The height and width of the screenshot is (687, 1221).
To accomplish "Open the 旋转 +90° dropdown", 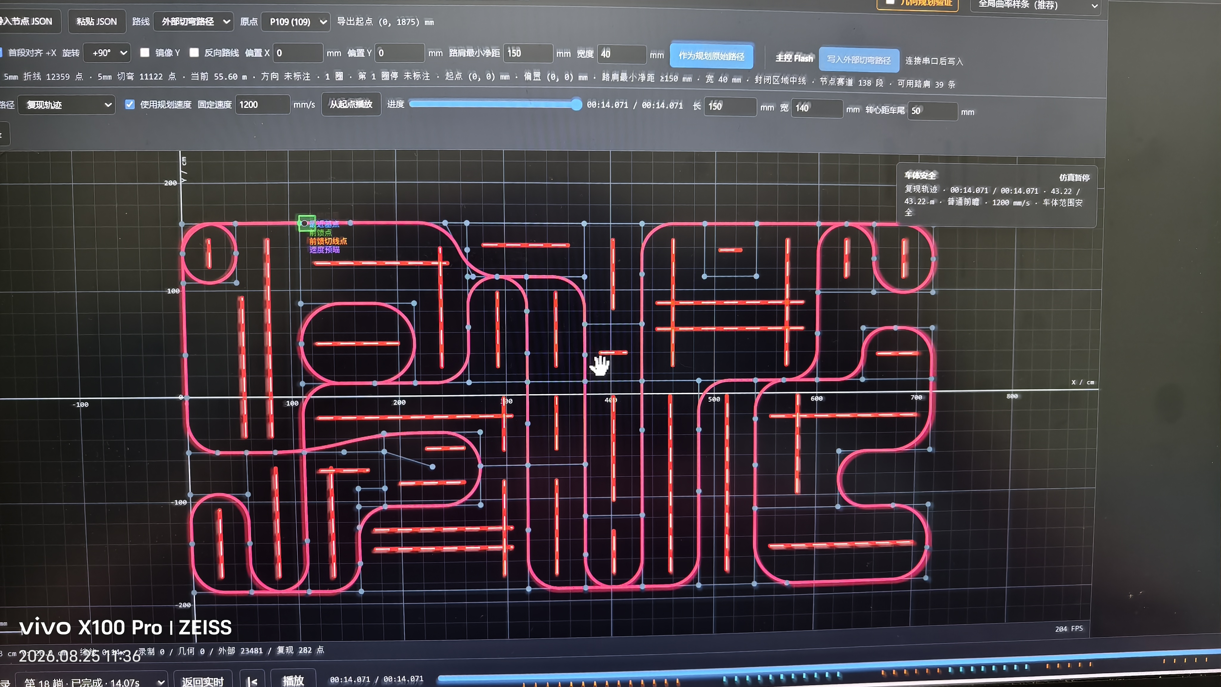I will [x=107, y=52].
